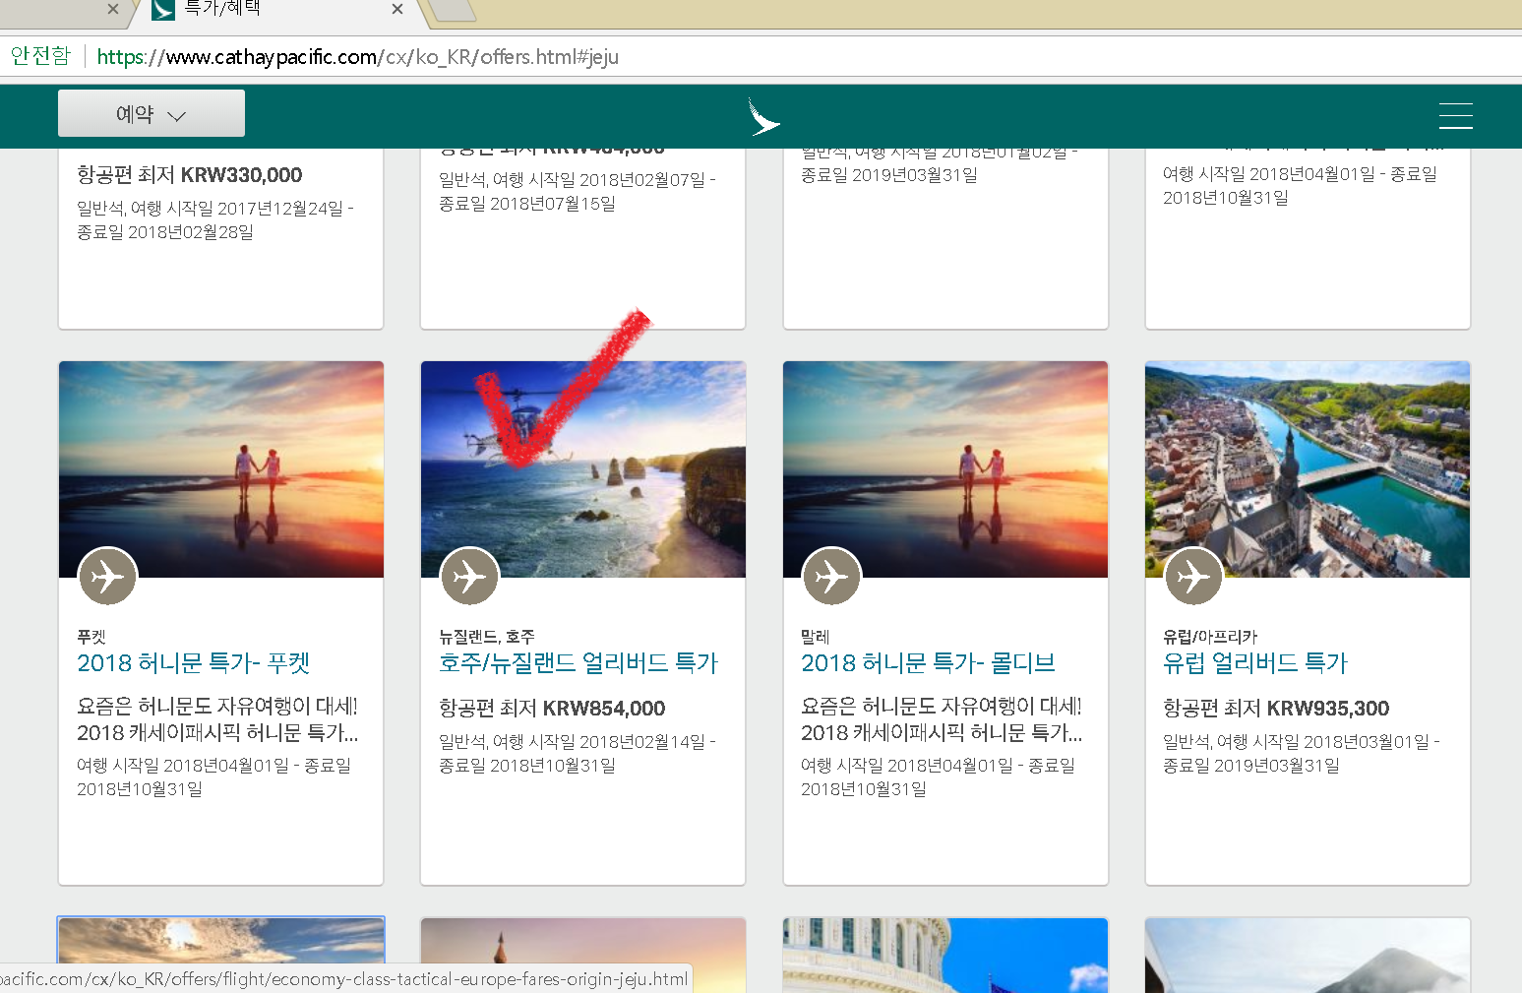Close the first browser tab
The height and width of the screenshot is (993, 1522).
[113, 9]
